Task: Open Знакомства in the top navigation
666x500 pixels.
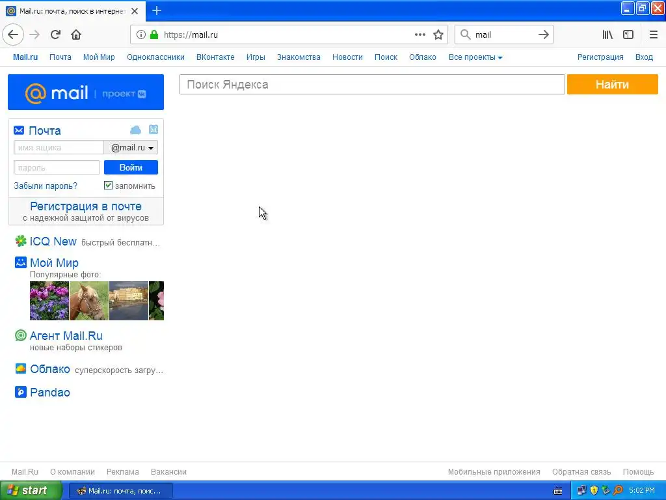Action: pos(299,57)
